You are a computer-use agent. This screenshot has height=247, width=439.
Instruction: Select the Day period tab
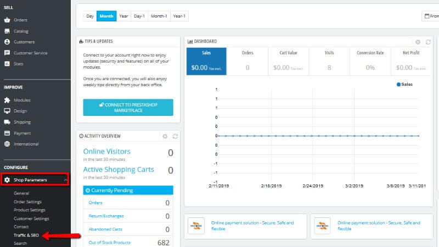[90, 16]
